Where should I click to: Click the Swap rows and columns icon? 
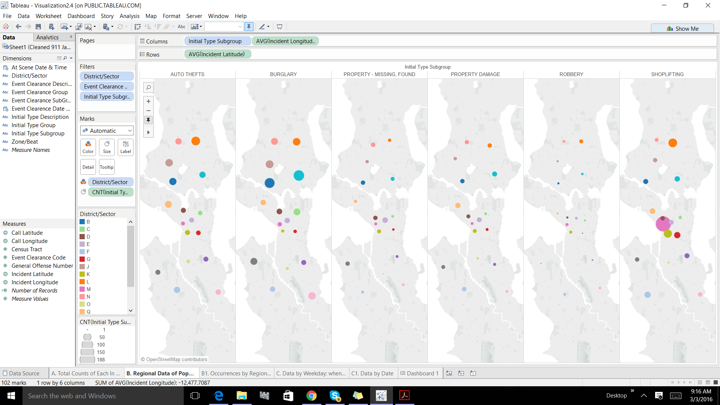[x=138, y=27]
